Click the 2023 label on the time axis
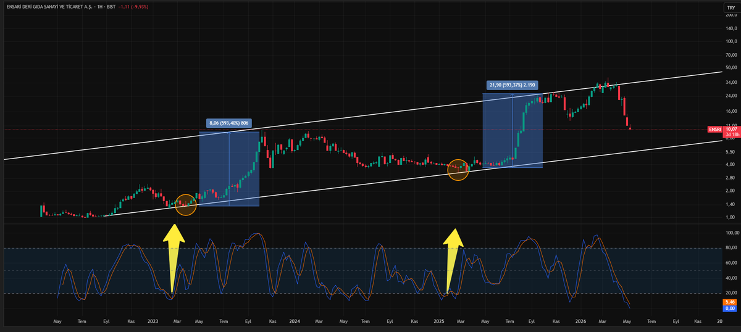This screenshot has height=332, width=741. point(153,322)
